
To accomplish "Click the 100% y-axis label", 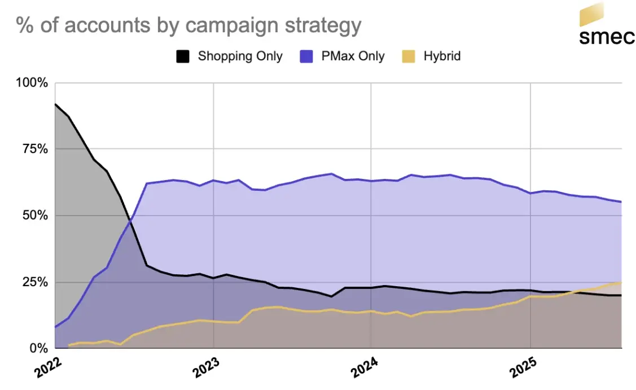I will (32, 84).
